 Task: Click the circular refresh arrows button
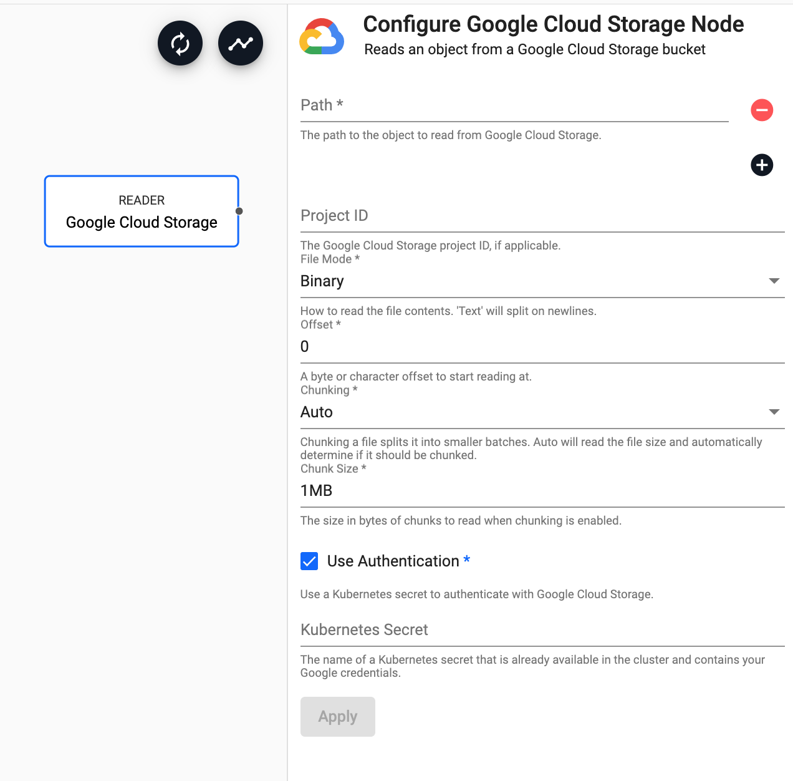pos(180,43)
